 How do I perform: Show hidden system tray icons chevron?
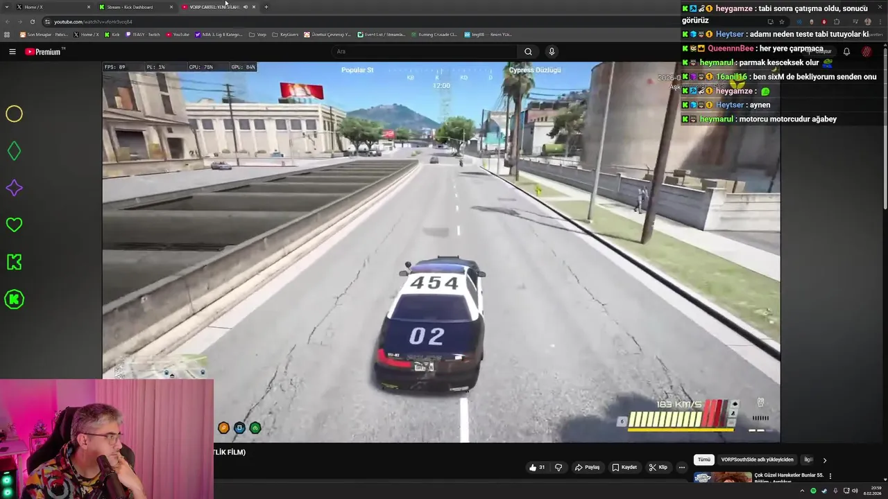point(802,491)
